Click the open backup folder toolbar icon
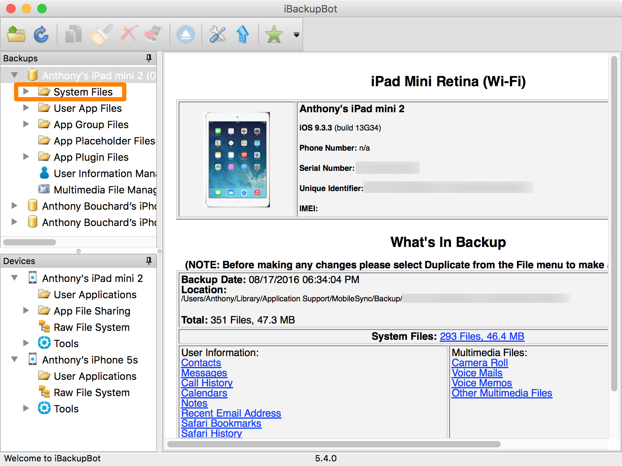This screenshot has width=622, height=466. click(x=16, y=35)
